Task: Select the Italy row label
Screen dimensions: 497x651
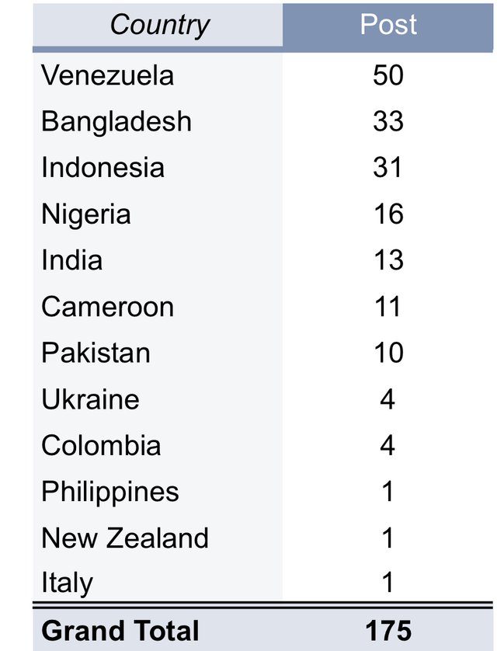Action: click(x=67, y=583)
